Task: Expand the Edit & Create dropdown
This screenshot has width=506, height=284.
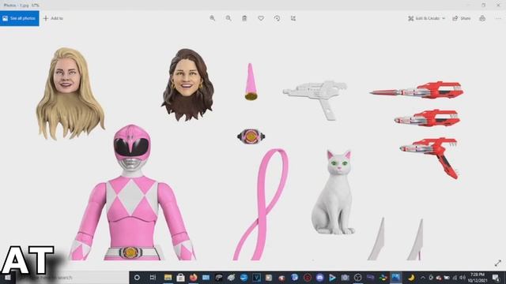Action: click(x=426, y=18)
